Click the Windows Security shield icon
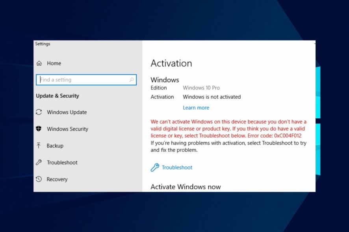Screen dimensions: 349x232 pos(39,129)
